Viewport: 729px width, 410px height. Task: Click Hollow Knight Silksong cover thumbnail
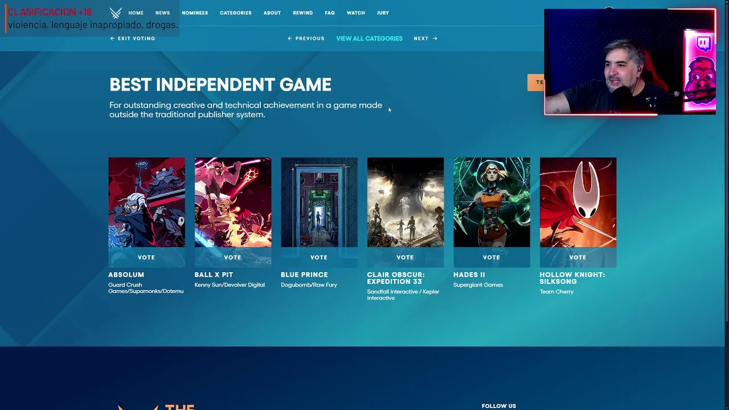click(x=578, y=202)
